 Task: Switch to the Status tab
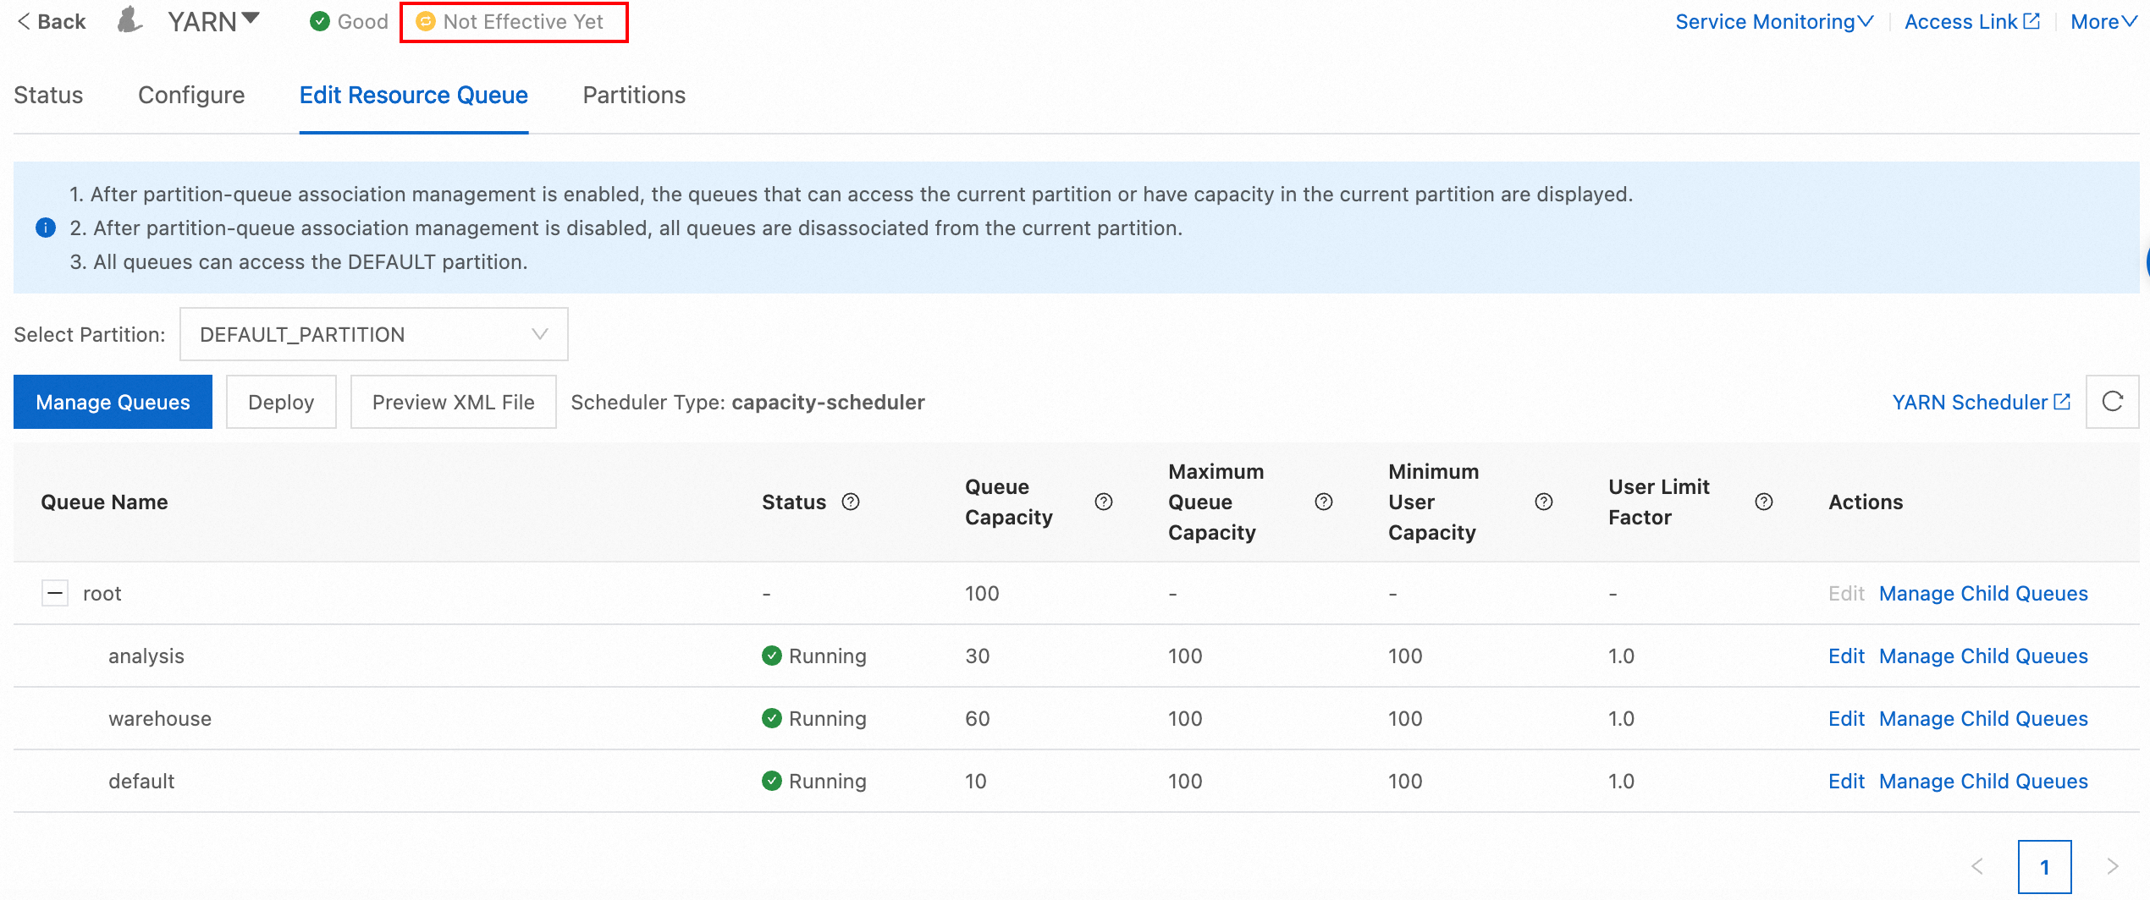point(47,95)
